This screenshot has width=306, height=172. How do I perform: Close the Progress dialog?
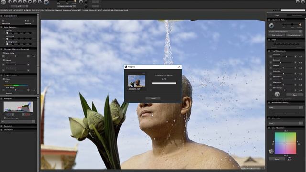point(179,67)
